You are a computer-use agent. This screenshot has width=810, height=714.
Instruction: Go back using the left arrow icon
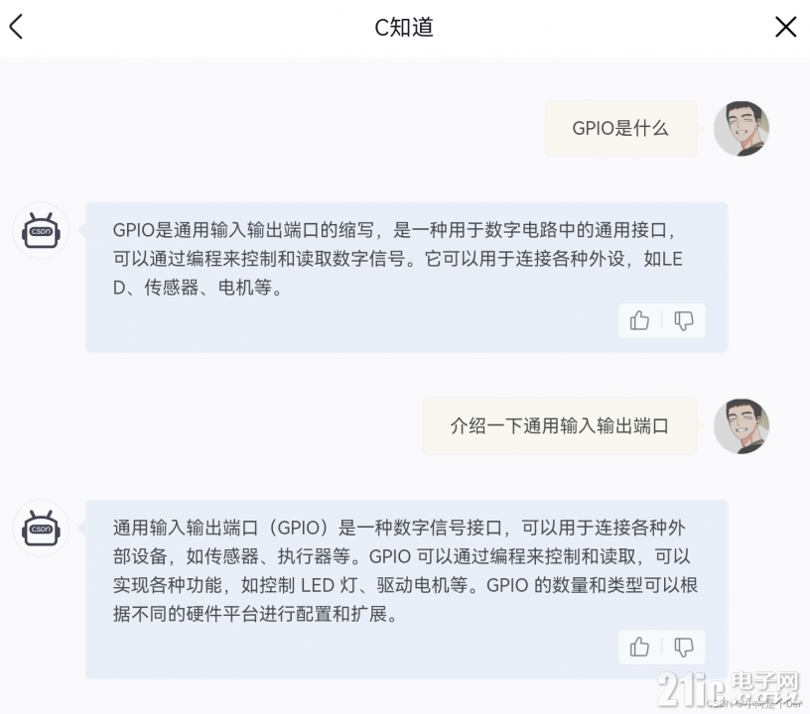click(x=16, y=27)
